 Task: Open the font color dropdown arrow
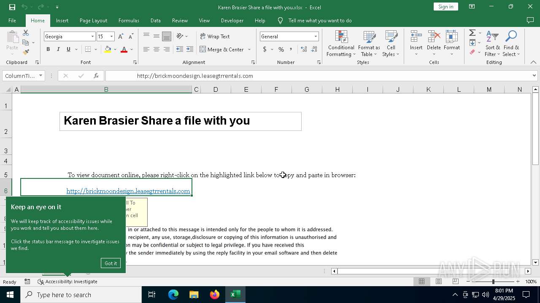(132, 49)
